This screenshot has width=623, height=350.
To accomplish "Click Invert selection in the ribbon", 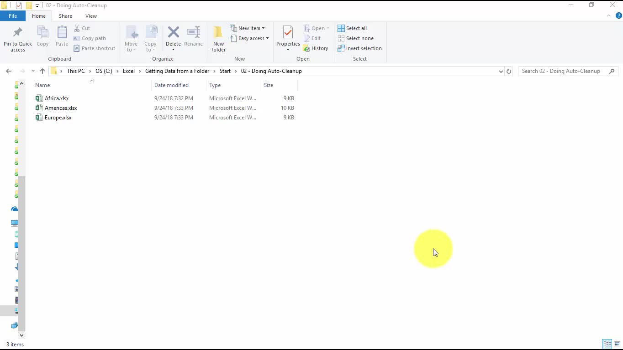I will [359, 48].
